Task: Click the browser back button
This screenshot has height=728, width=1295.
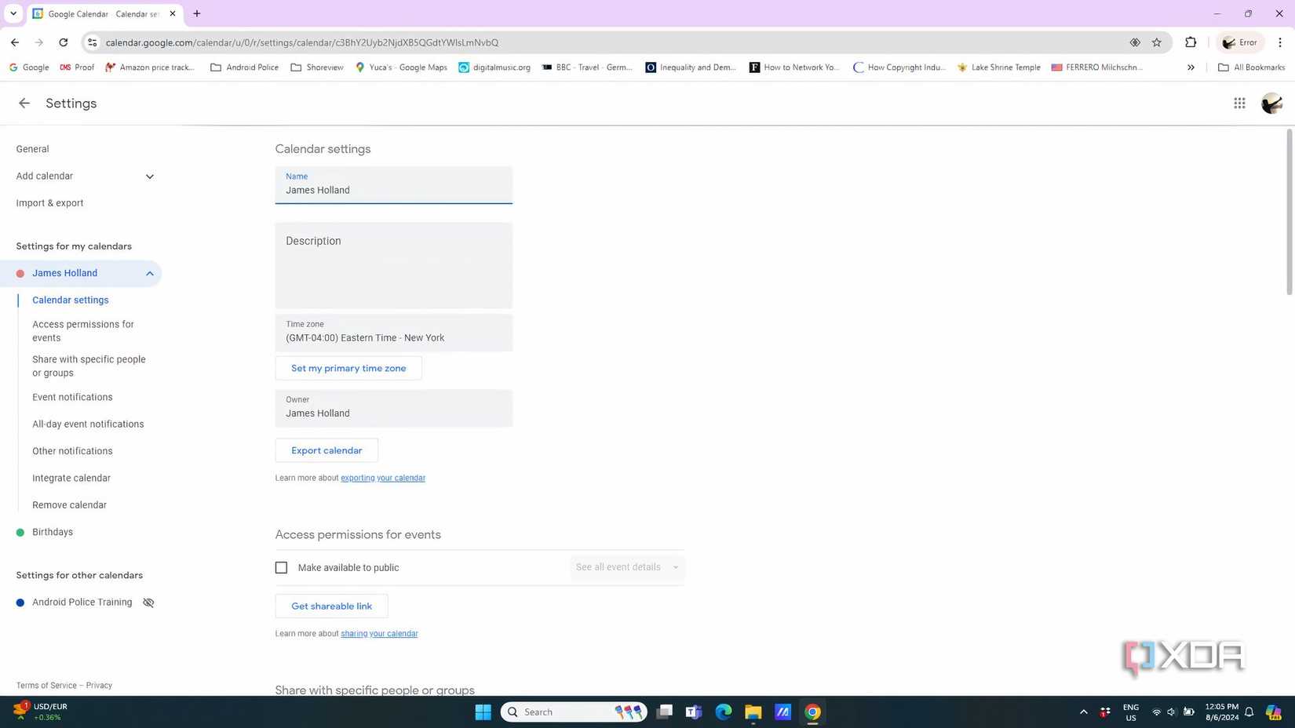Action: point(15,42)
